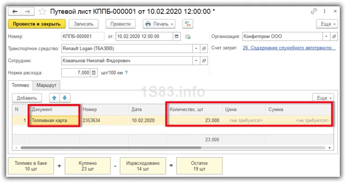Open calculator for Норма расхода field

coord(94,73)
